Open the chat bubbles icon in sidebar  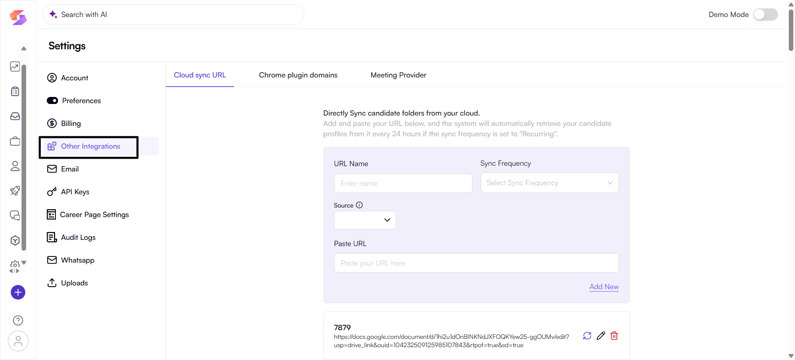(x=15, y=215)
